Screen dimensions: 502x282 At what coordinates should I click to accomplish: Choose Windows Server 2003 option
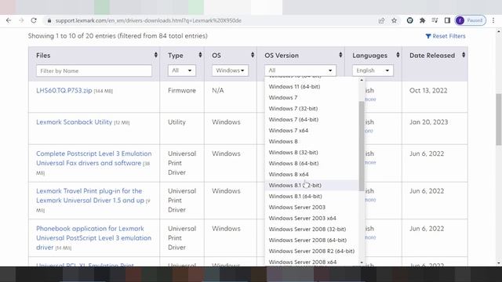[311, 207]
